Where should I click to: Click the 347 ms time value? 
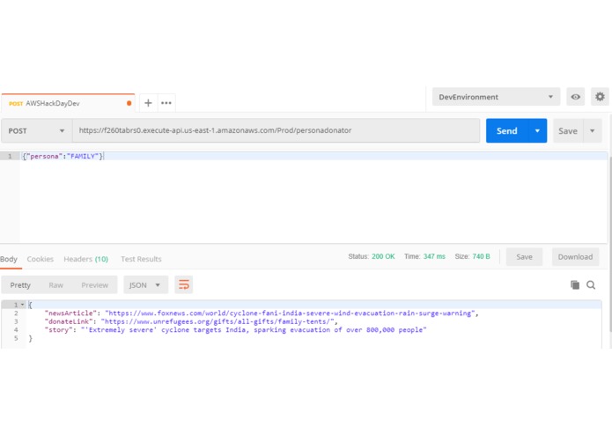(434, 256)
